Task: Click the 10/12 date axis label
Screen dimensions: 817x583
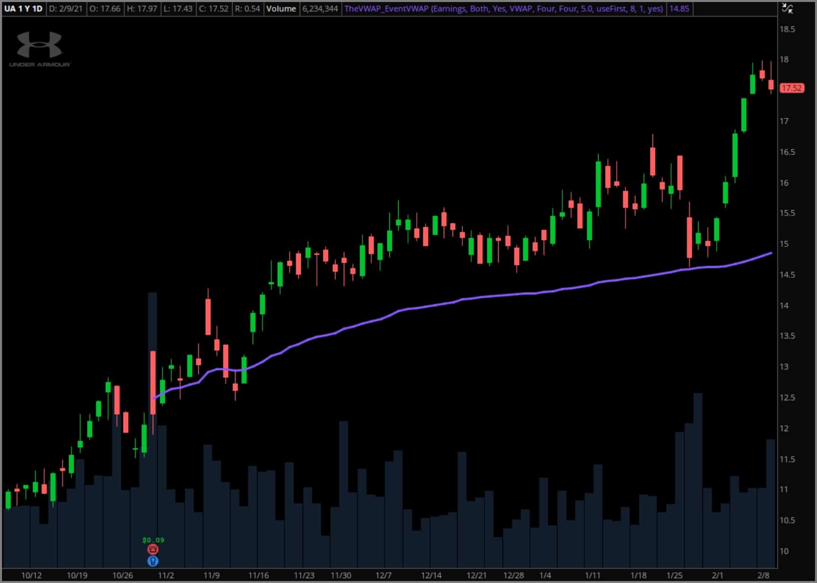Action: tap(31, 575)
